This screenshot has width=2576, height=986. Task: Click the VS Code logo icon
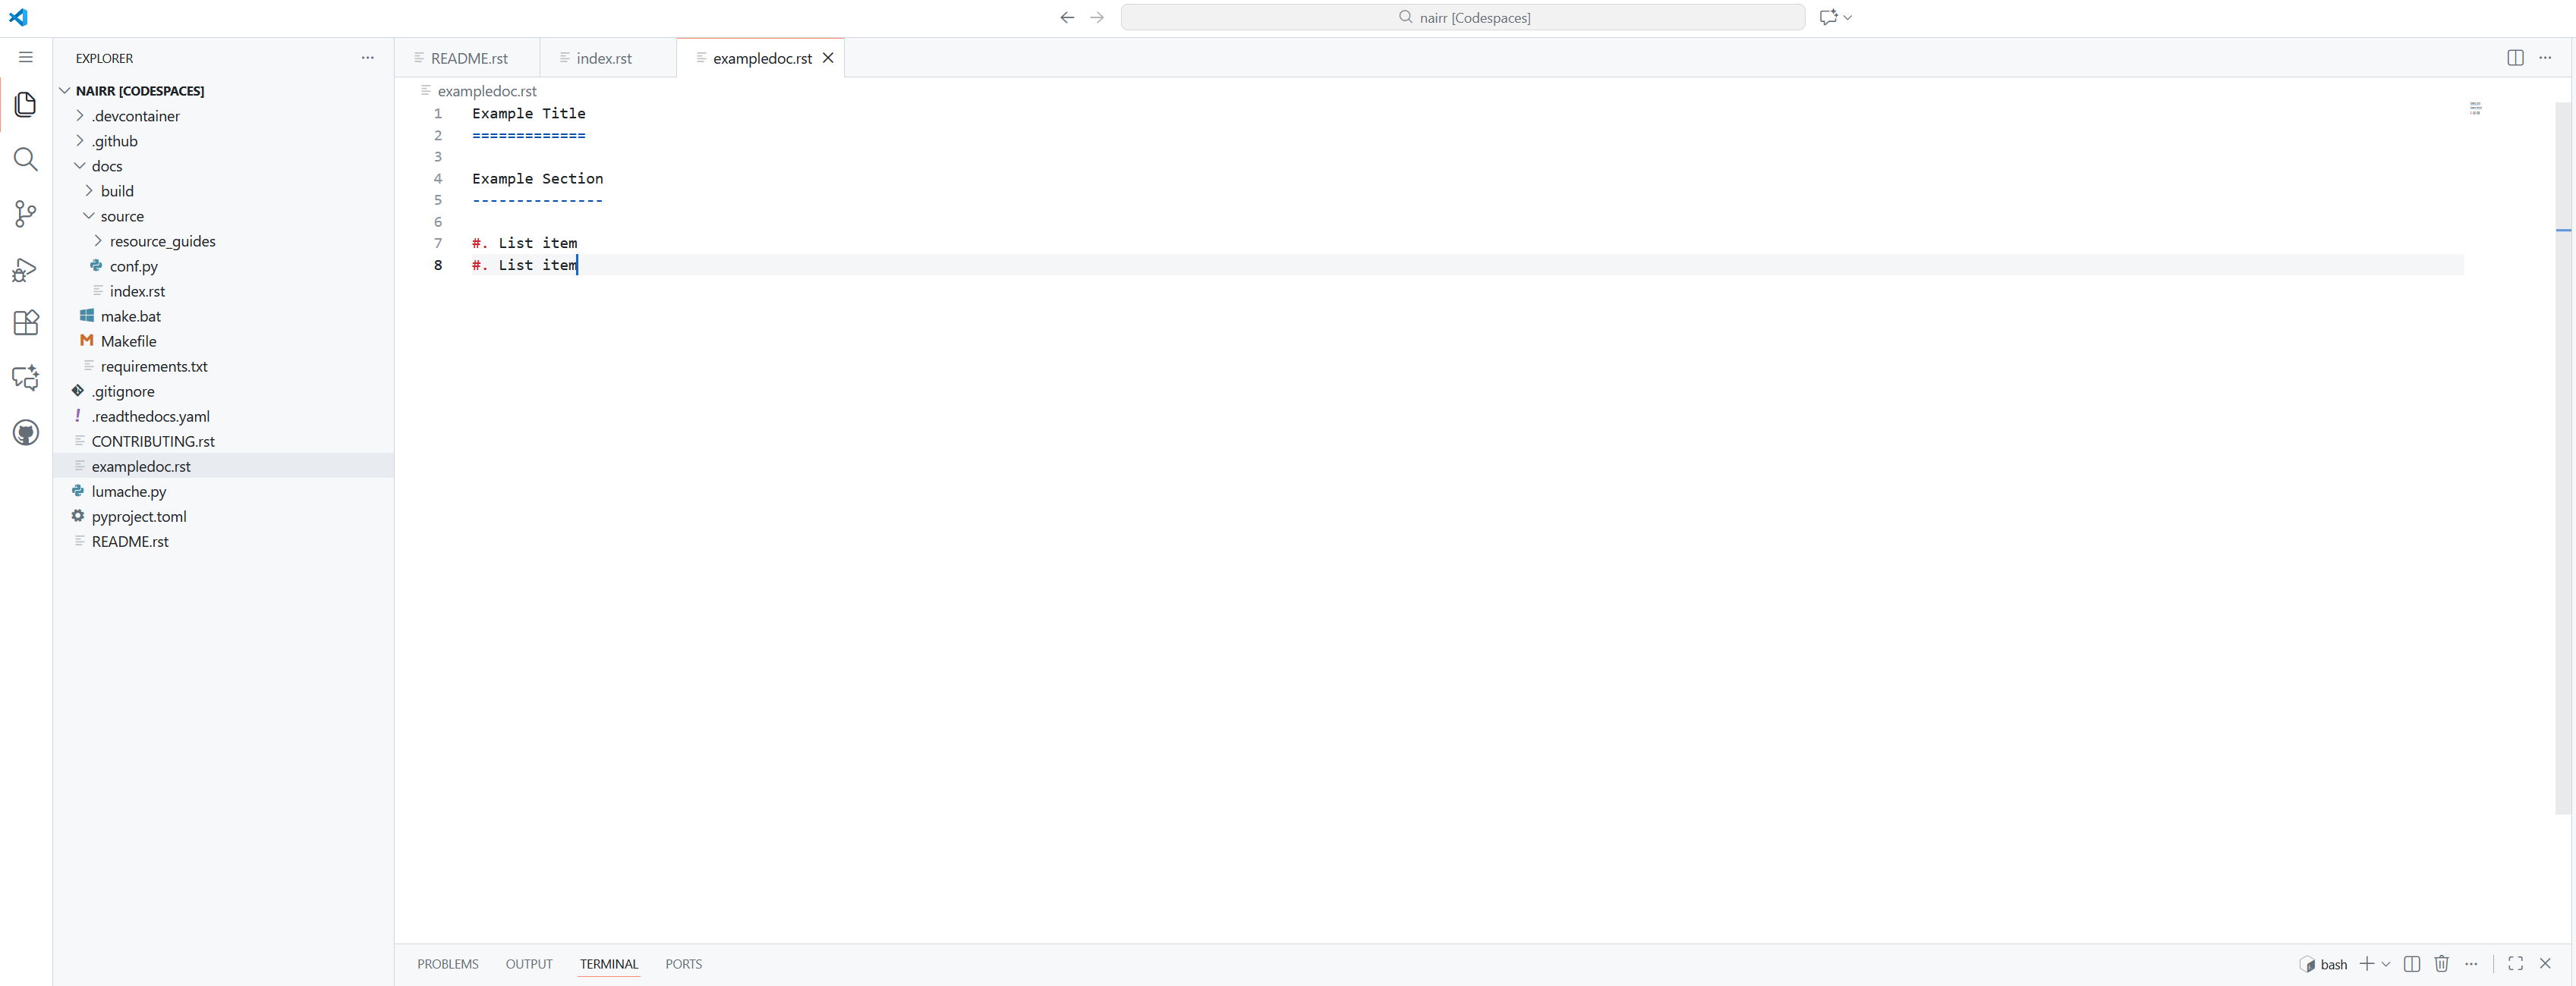pos(18,17)
